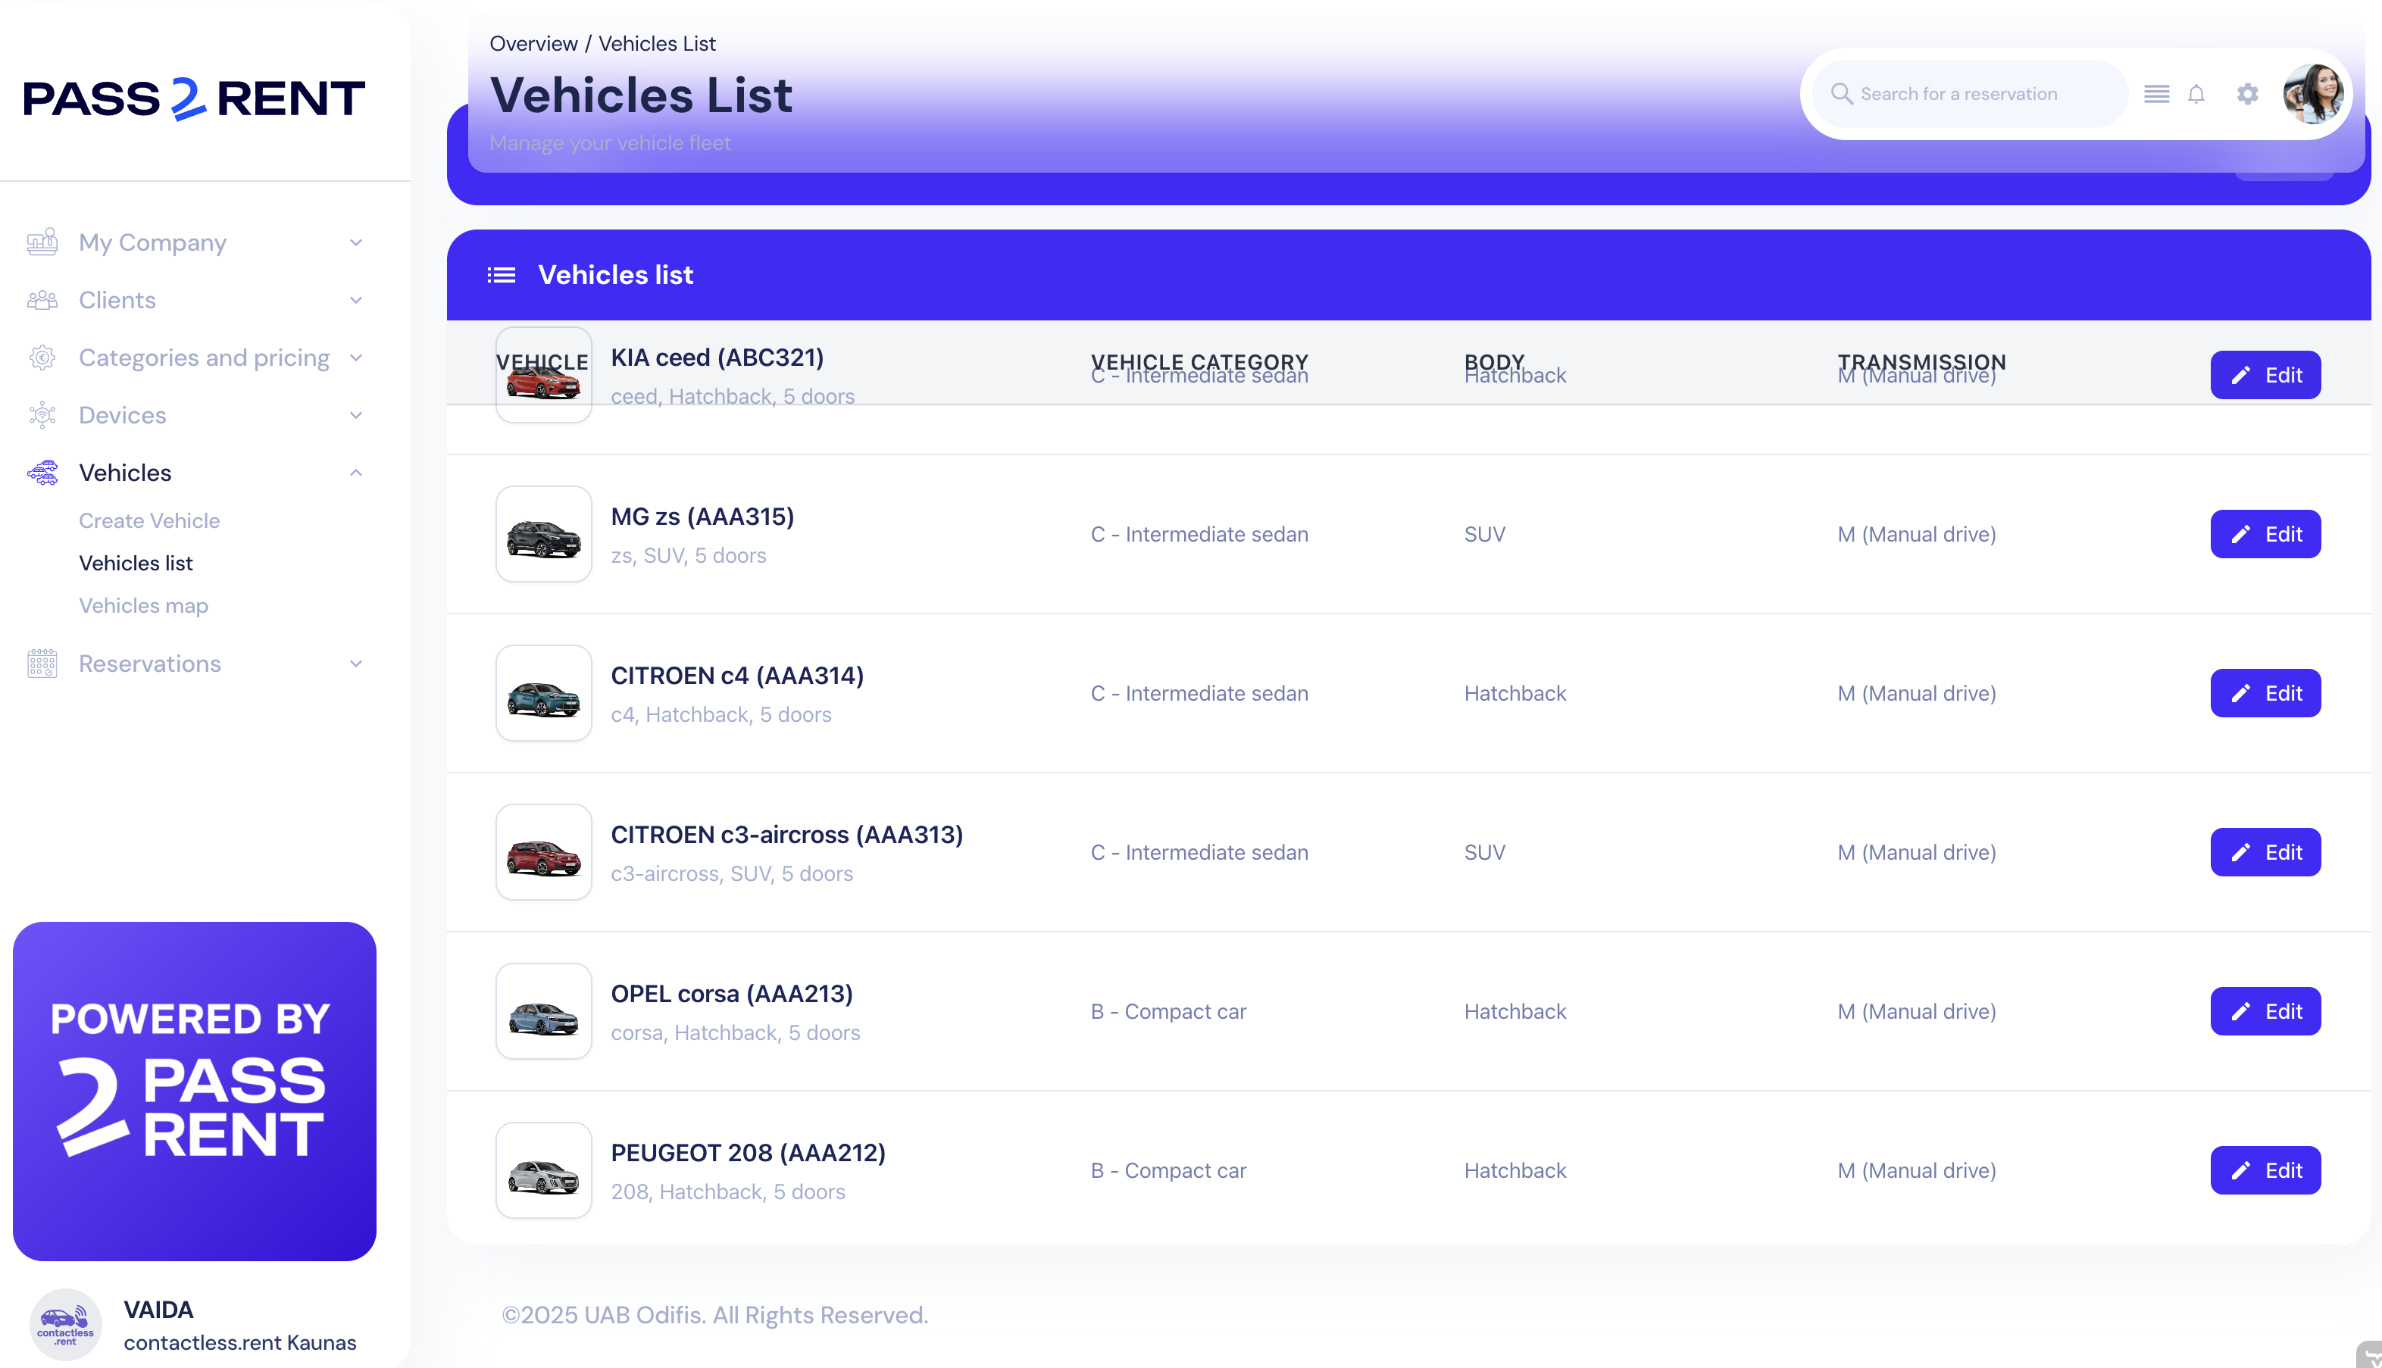Click the Search for a reservation field
The width and height of the screenshot is (2382, 1368).
click(1973, 94)
